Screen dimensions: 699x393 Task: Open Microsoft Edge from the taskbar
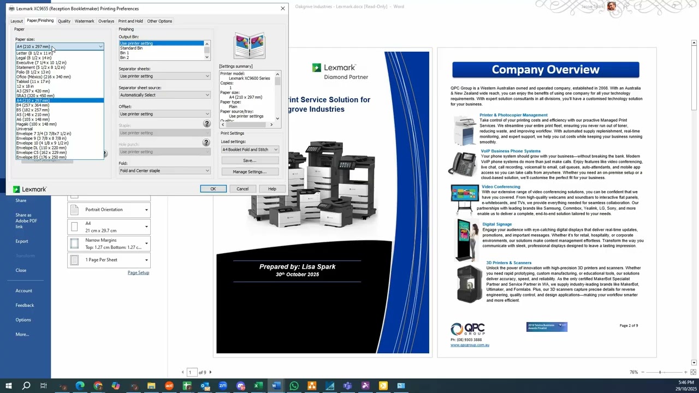pos(80,386)
